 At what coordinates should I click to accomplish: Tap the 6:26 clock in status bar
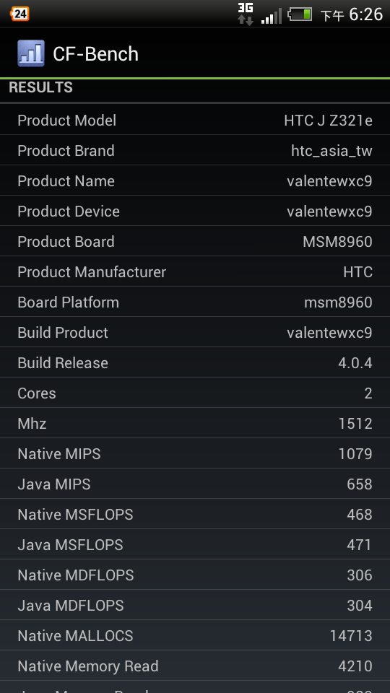point(365,14)
